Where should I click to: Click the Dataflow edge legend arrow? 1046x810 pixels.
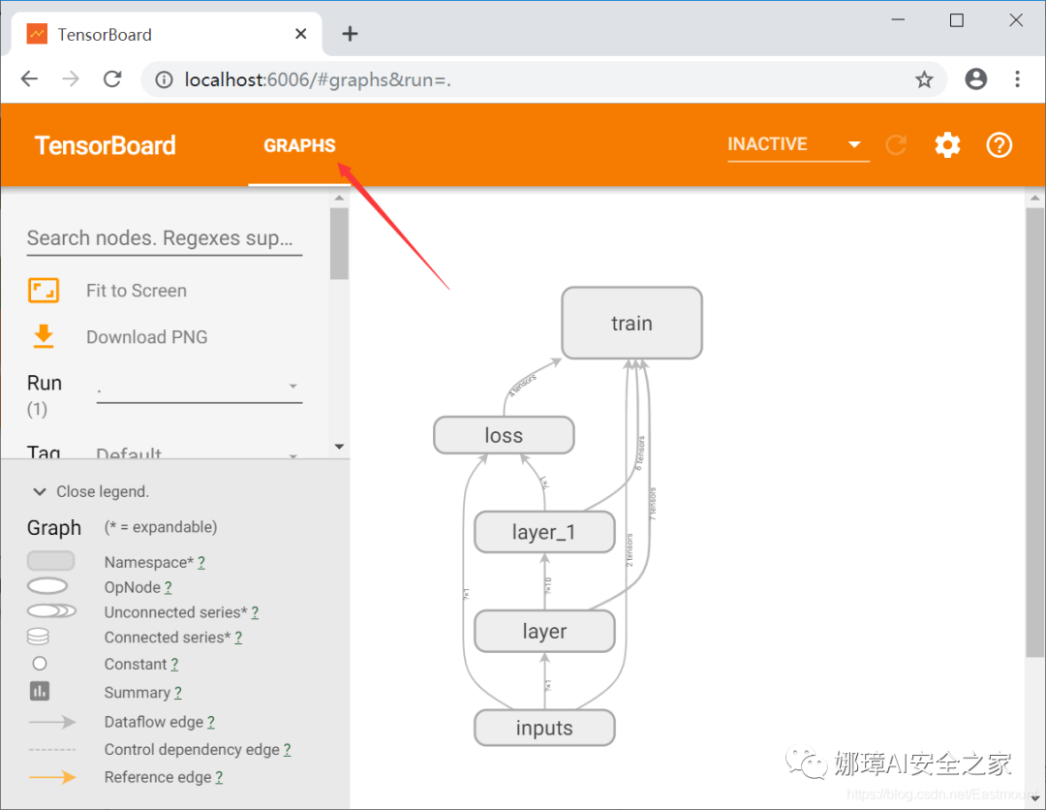pyautogui.click(x=52, y=722)
